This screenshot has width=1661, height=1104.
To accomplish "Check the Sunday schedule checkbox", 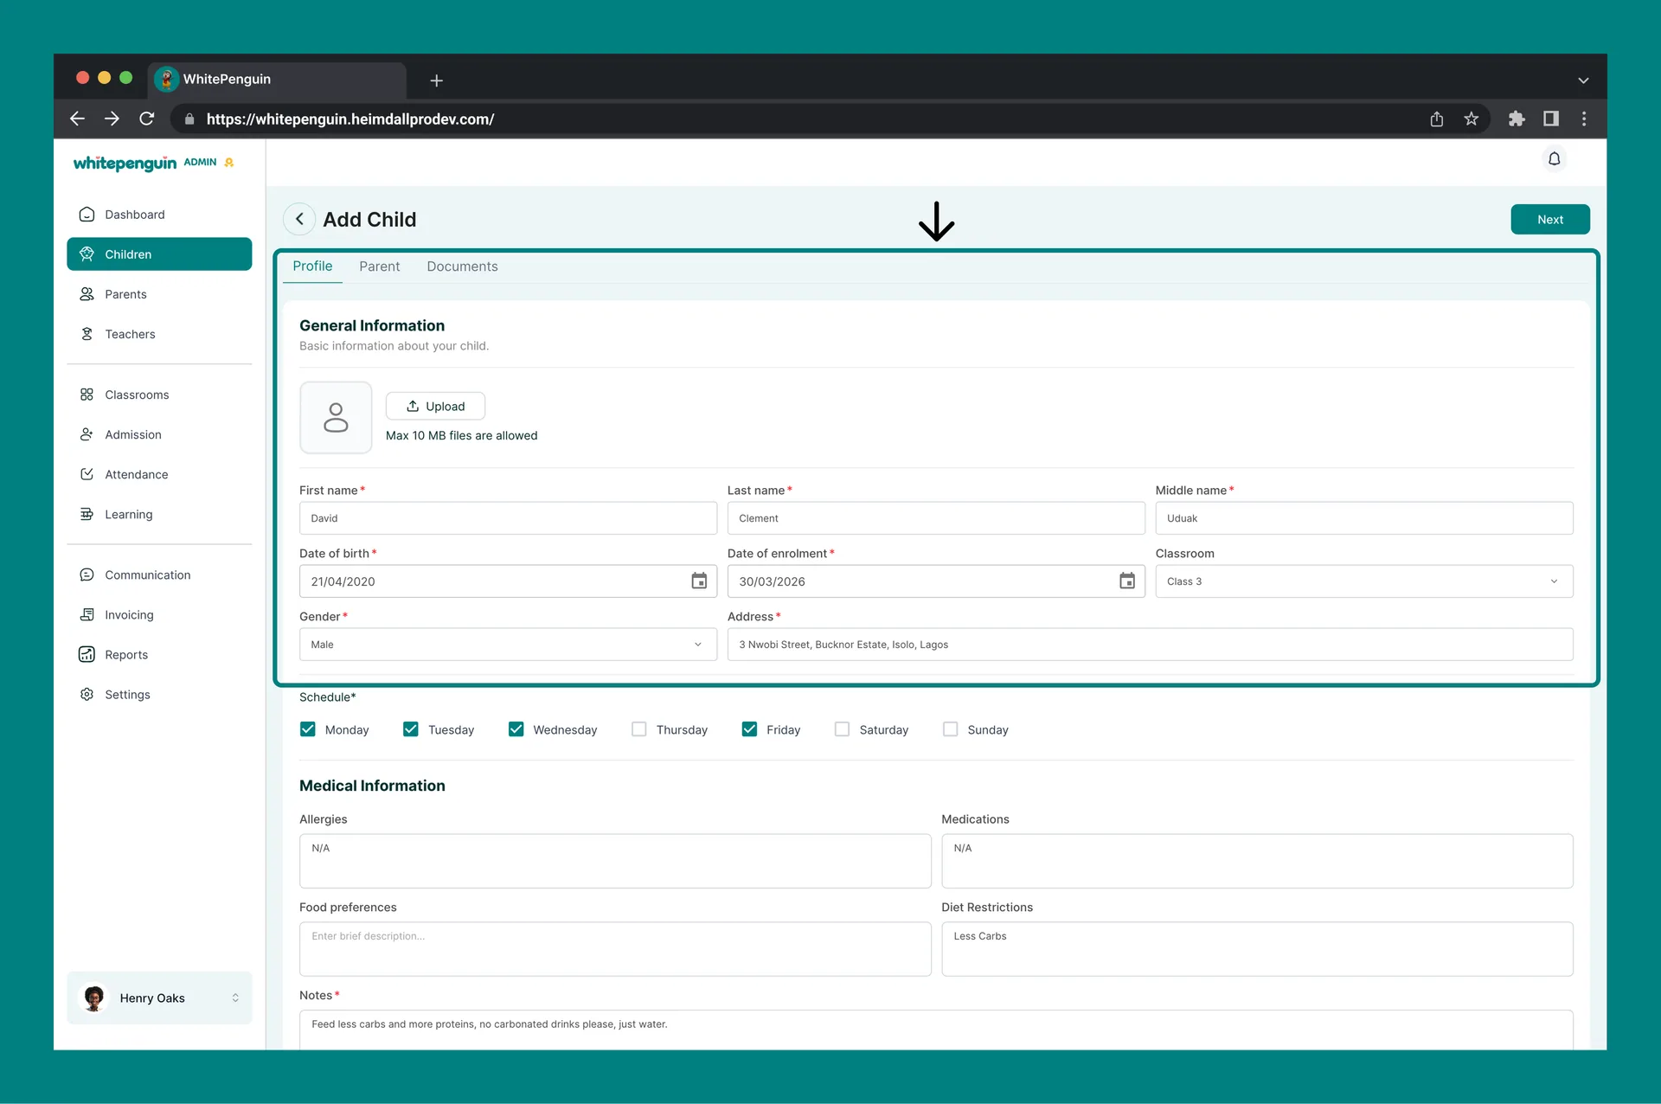I will [951, 729].
